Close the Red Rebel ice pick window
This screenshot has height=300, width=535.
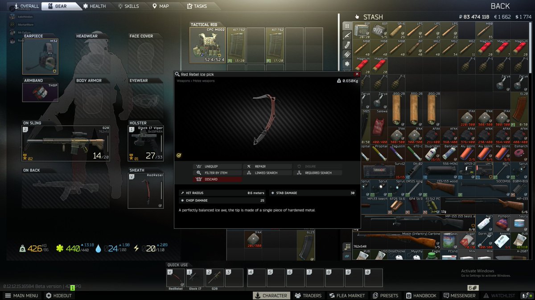[357, 74]
